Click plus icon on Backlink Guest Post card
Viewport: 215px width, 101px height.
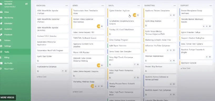click(174, 95)
